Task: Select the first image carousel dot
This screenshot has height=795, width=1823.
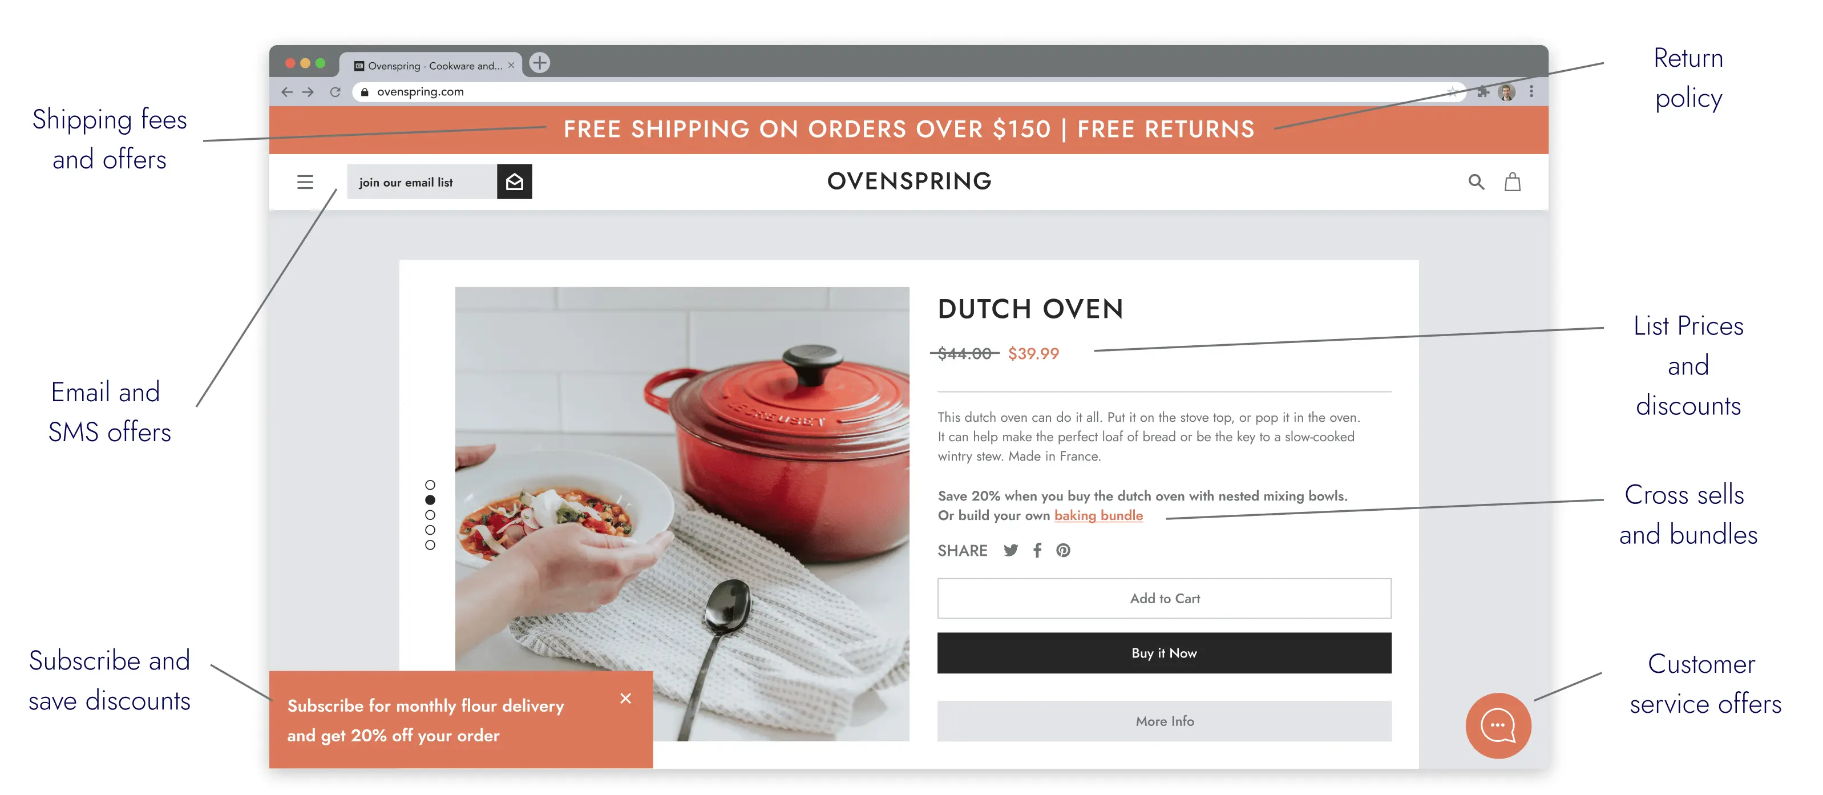Action: coord(430,485)
